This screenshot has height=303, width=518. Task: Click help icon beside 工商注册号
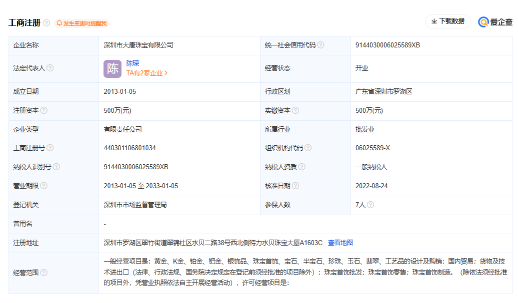click(50, 148)
